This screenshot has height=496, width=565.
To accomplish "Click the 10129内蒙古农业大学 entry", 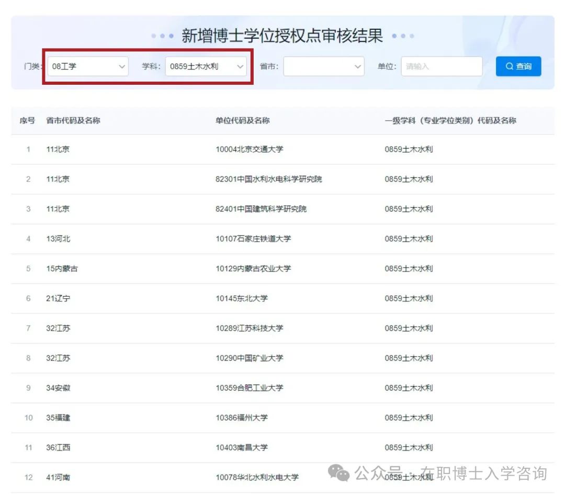I will click(253, 268).
